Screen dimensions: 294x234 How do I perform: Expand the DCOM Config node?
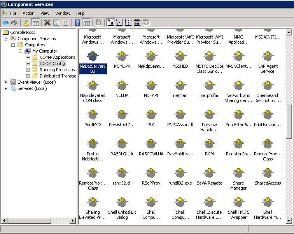tap(28, 63)
